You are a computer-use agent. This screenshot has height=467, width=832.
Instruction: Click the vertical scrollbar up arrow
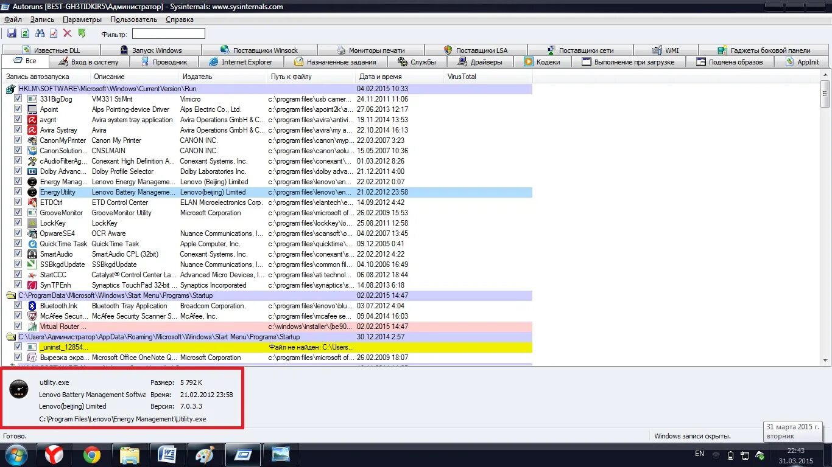click(825, 76)
